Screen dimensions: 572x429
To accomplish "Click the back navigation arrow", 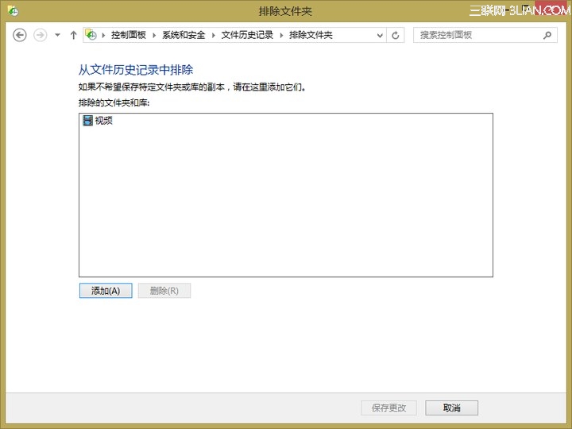I will [x=20, y=35].
